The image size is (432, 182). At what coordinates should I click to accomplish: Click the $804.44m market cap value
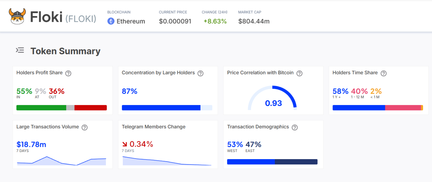pyautogui.click(x=254, y=21)
